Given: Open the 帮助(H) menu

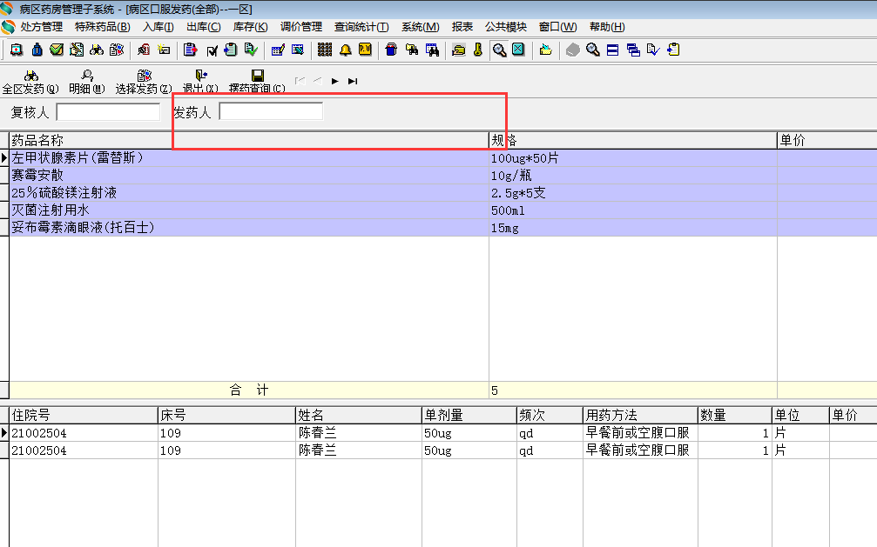Looking at the screenshot, I should (x=607, y=27).
